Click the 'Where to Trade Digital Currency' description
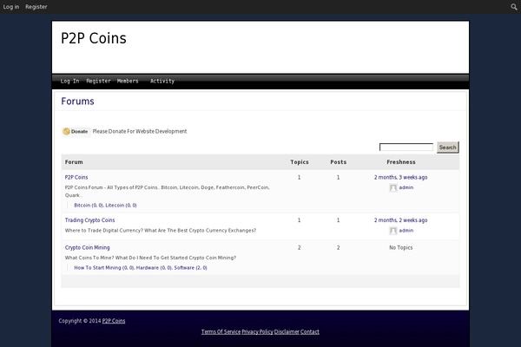Image resolution: width=521 pixels, height=347 pixels. pyautogui.click(x=161, y=231)
